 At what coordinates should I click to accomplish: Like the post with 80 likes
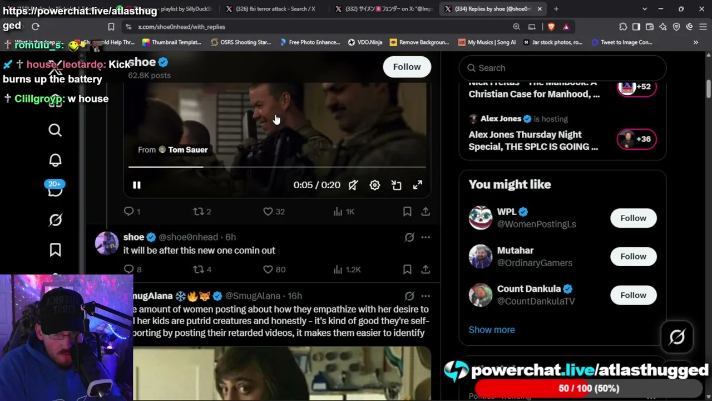tap(274, 270)
